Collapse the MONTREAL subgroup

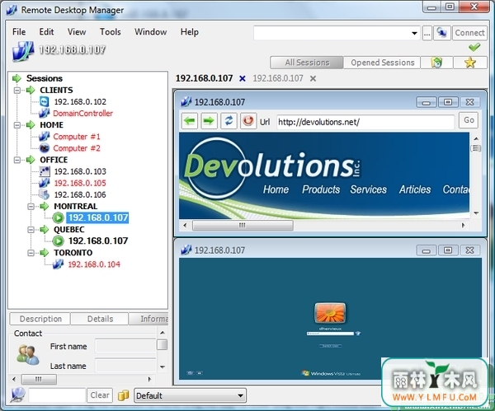[x=31, y=207]
